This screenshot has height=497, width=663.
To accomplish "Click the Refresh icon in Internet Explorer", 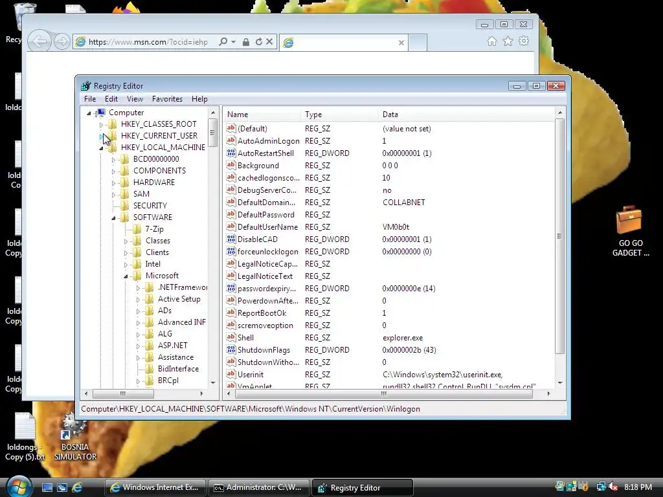I will click(x=259, y=42).
